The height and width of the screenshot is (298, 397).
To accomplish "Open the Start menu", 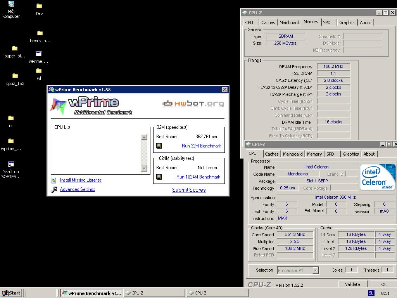I will coord(11,293).
